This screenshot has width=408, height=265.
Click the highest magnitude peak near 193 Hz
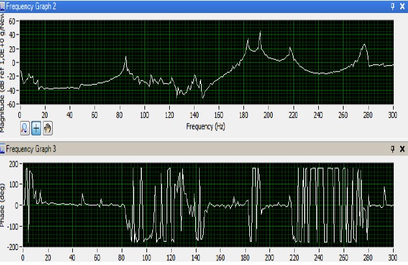(x=260, y=33)
